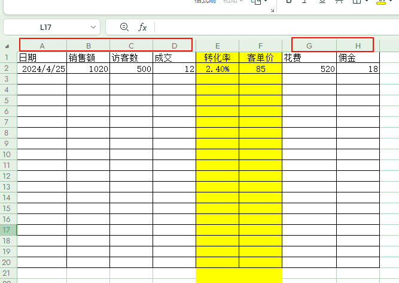Image resolution: width=399 pixels, height=283 pixels.
Task: Select the cell with value 500
Action: coord(131,68)
